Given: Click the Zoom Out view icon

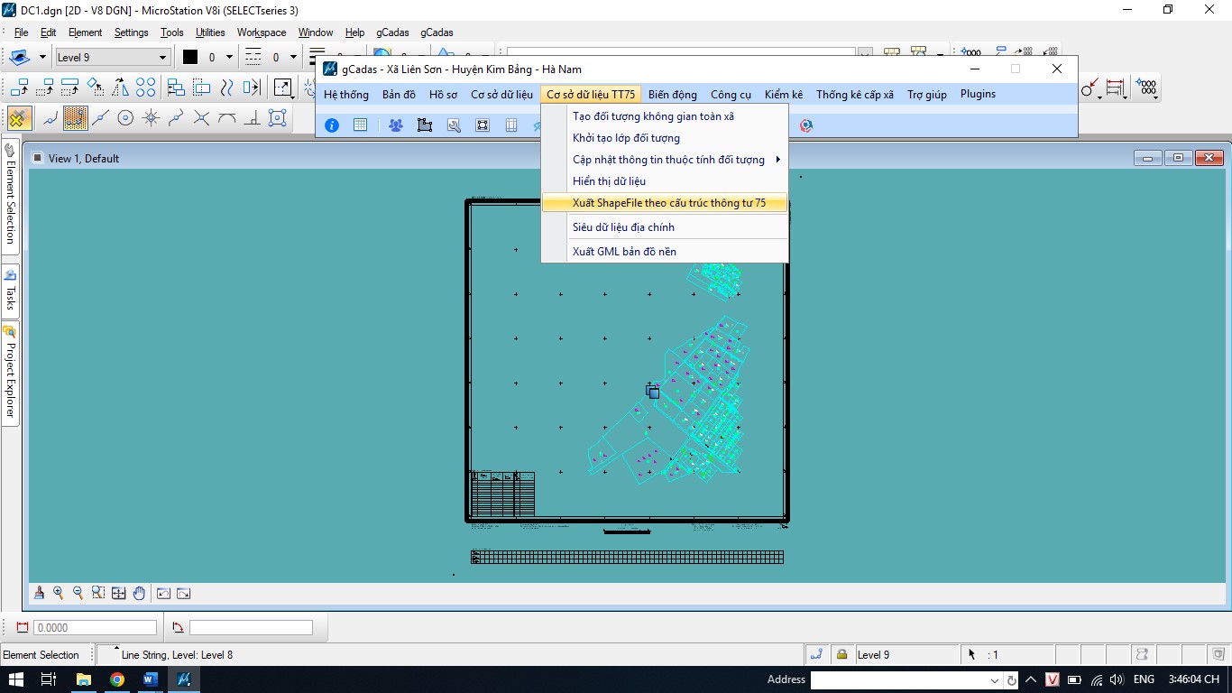Looking at the screenshot, I should 78,593.
